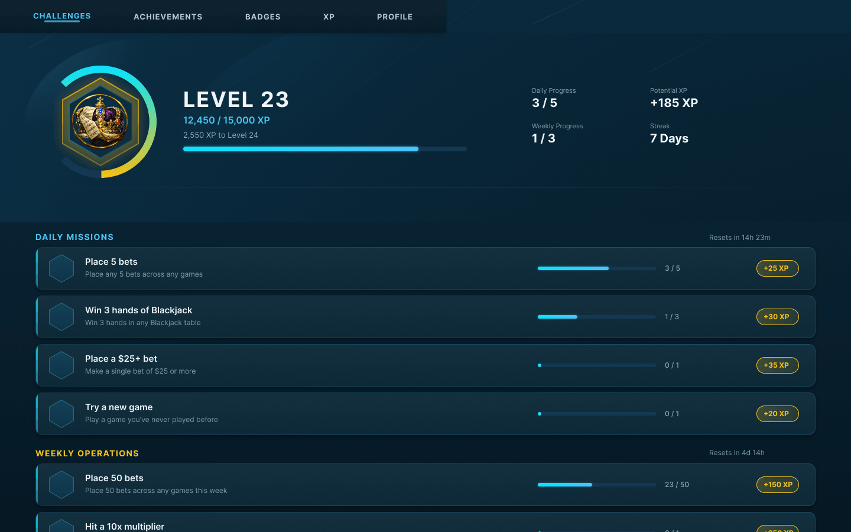Click the Weekly Progress 1 / 3 stat
851x532 pixels.
point(557,134)
